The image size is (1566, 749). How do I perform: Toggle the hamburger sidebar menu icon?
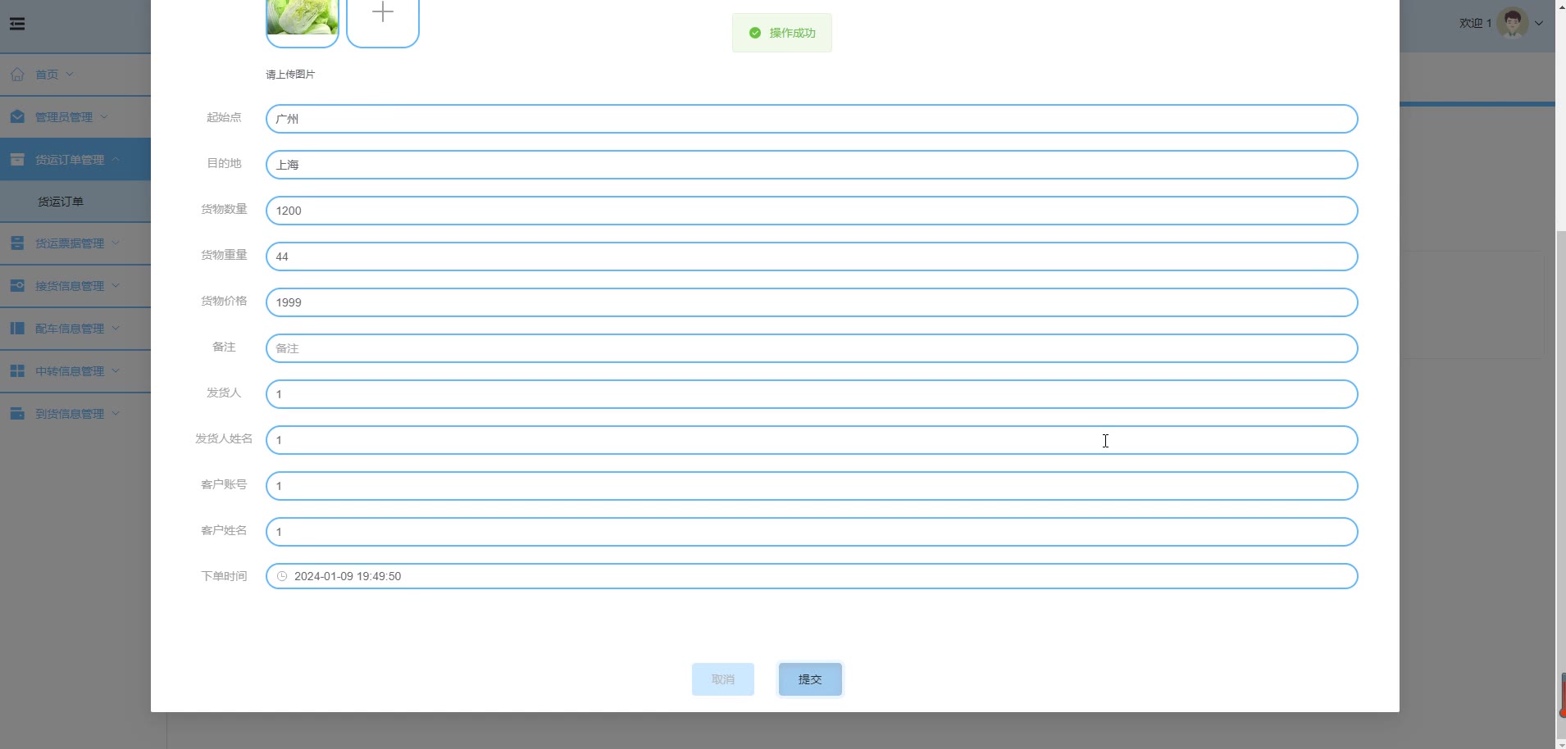point(17,24)
